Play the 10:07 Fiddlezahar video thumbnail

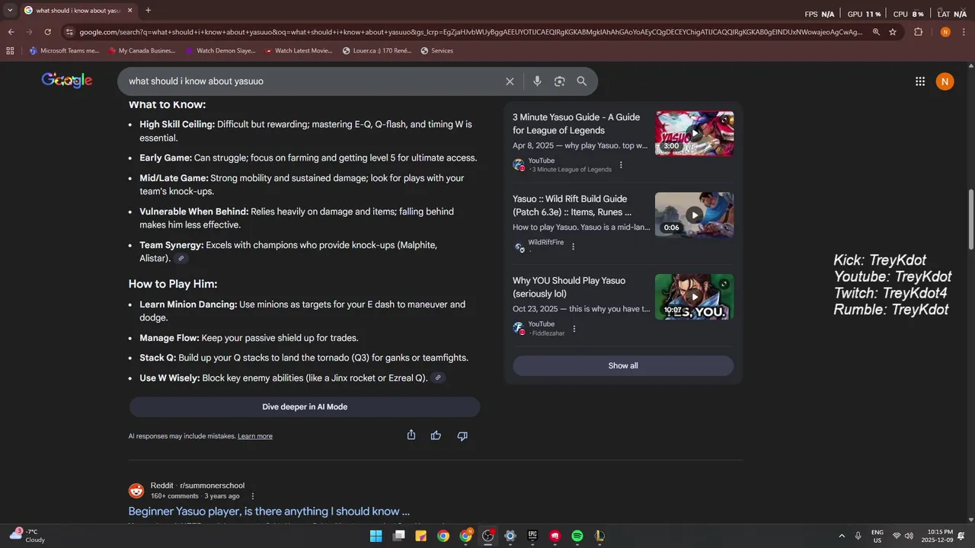click(x=694, y=297)
